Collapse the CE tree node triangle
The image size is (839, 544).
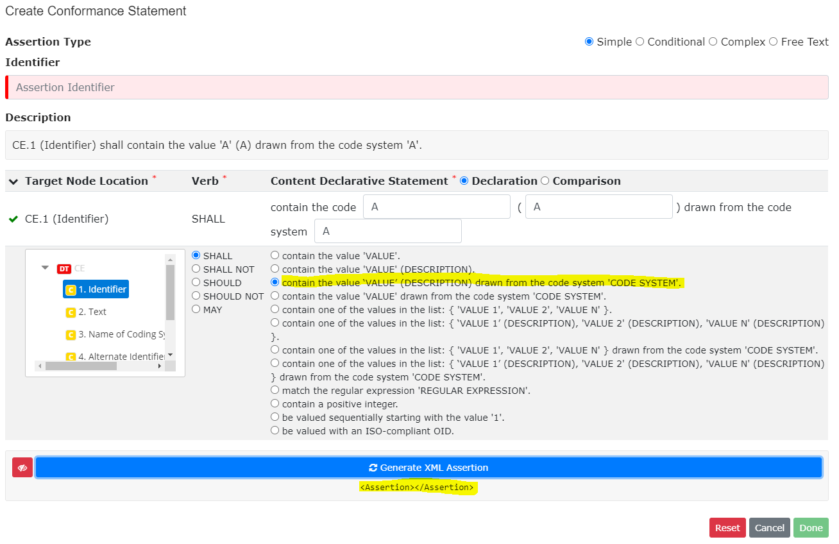pyautogui.click(x=45, y=268)
